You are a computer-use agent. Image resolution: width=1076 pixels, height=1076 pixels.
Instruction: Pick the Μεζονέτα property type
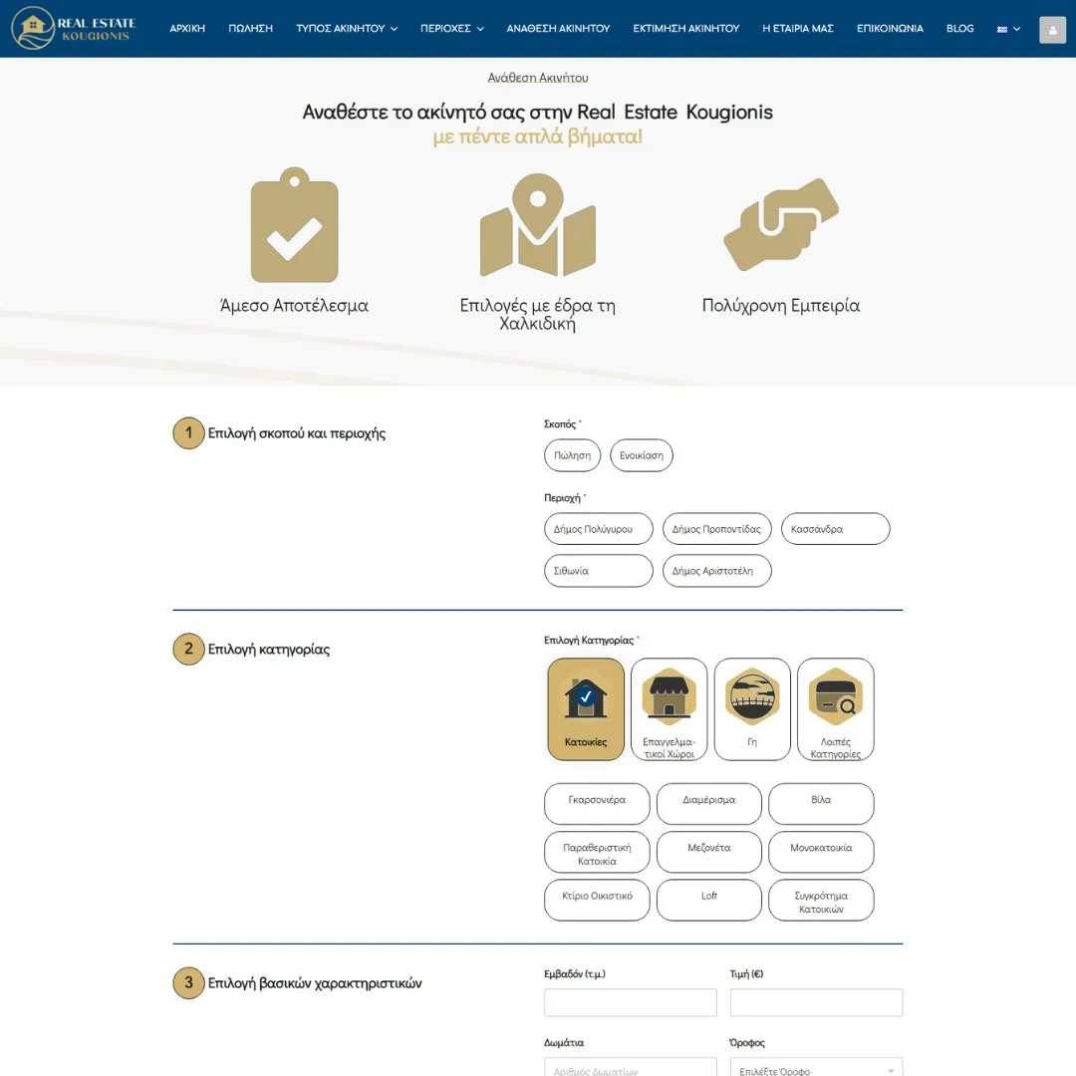(x=709, y=852)
